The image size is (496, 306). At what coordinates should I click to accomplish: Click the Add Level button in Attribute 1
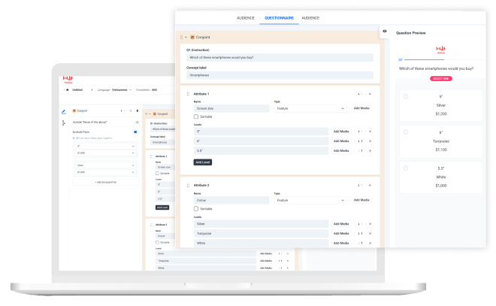(x=203, y=162)
